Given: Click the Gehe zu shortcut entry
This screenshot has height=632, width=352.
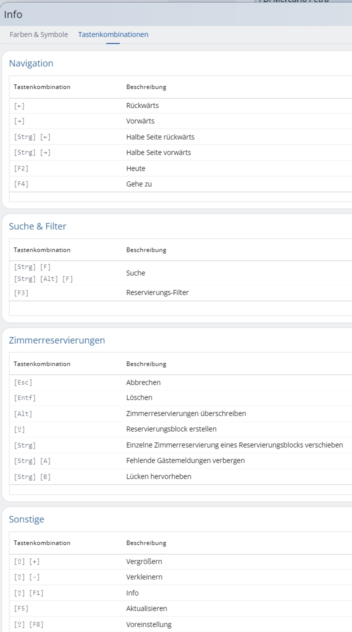Looking at the screenshot, I should 138,184.
